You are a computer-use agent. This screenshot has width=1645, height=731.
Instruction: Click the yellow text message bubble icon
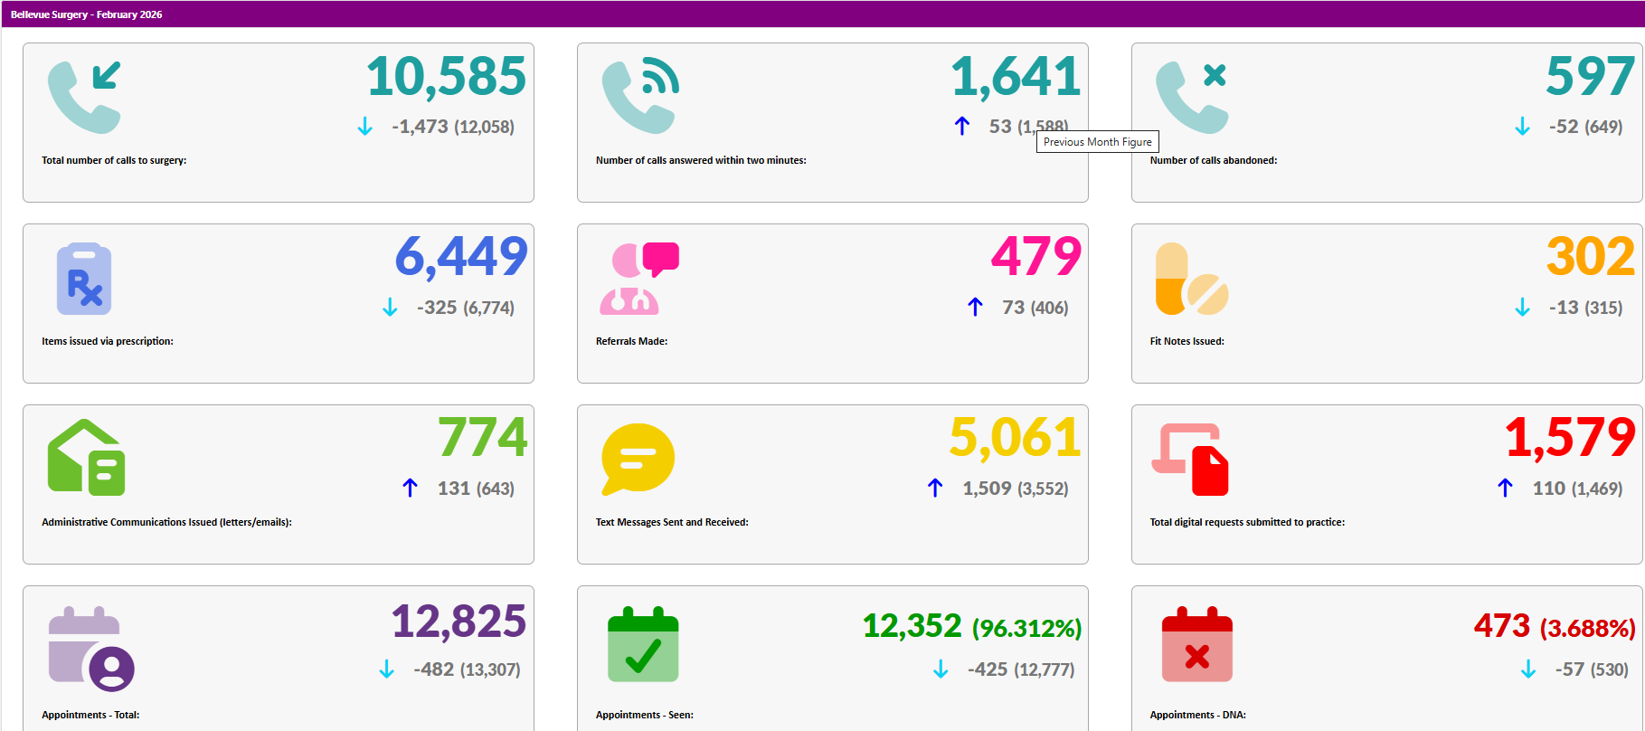(x=638, y=458)
